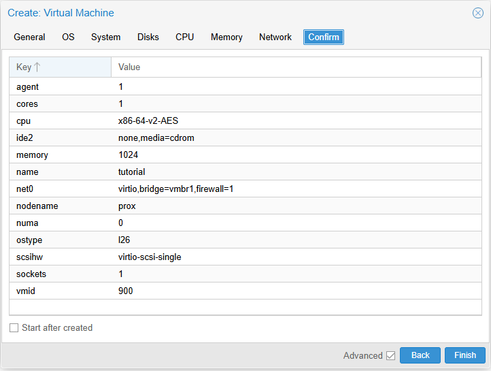Select the memory 1024 row
Image resolution: width=491 pixels, height=371 pixels.
coord(245,155)
